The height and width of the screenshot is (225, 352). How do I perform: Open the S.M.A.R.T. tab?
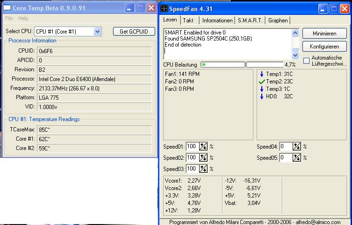pyautogui.click(x=250, y=20)
